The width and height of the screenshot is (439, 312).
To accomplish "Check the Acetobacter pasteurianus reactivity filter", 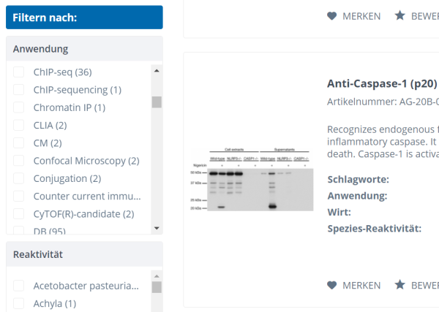I will tap(19, 286).
